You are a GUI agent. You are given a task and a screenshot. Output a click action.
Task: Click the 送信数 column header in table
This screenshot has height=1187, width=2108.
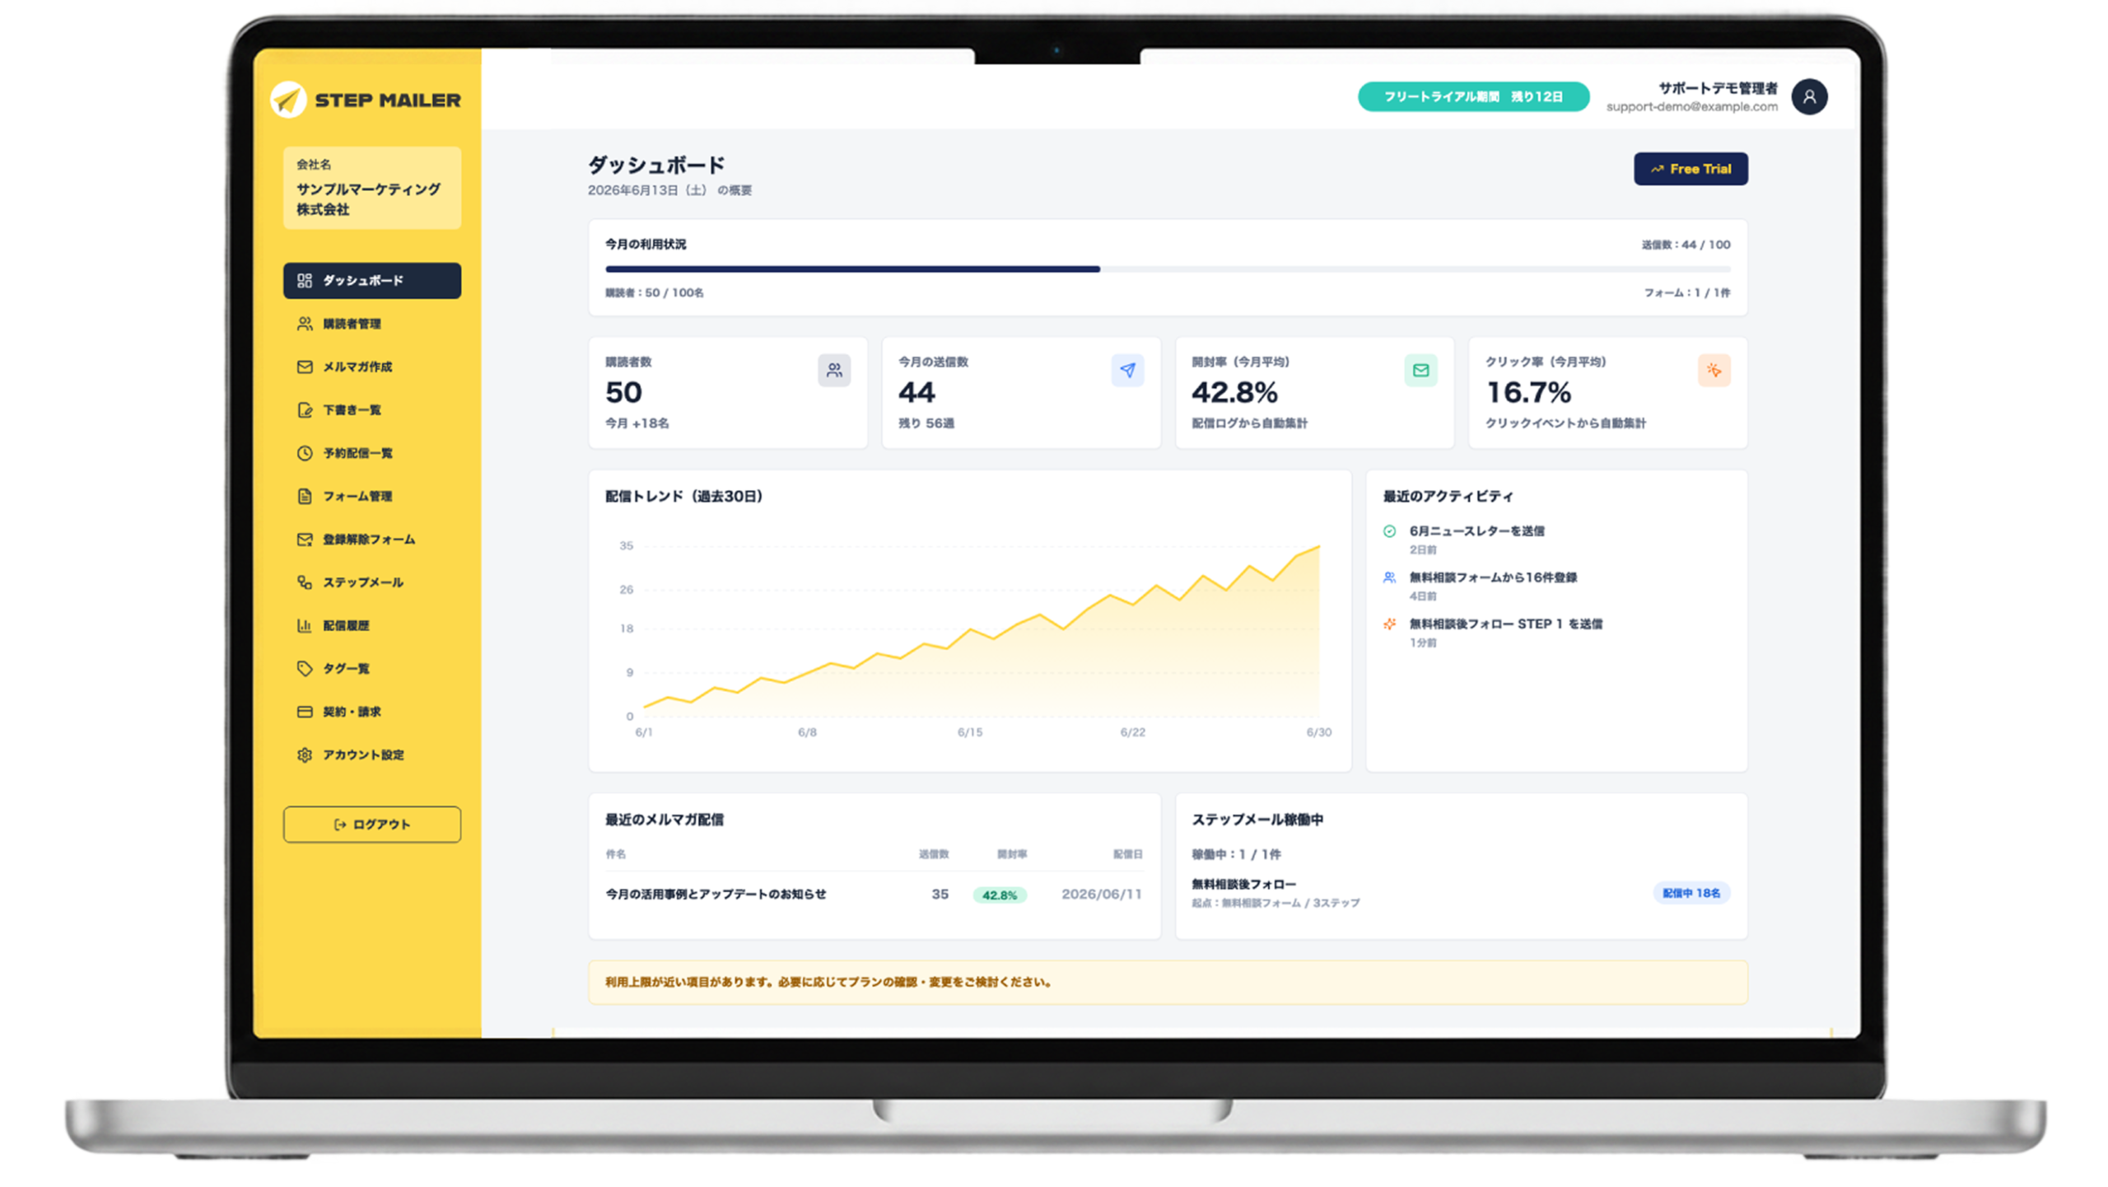point(934,854)
